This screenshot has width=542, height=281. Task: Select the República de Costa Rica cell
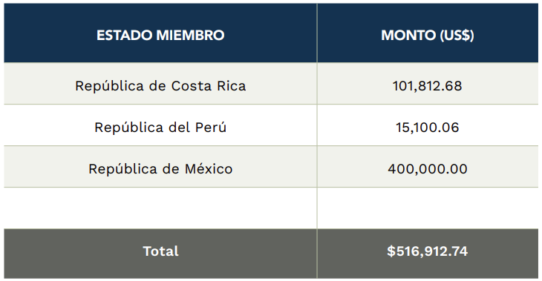tap(160, 84)
